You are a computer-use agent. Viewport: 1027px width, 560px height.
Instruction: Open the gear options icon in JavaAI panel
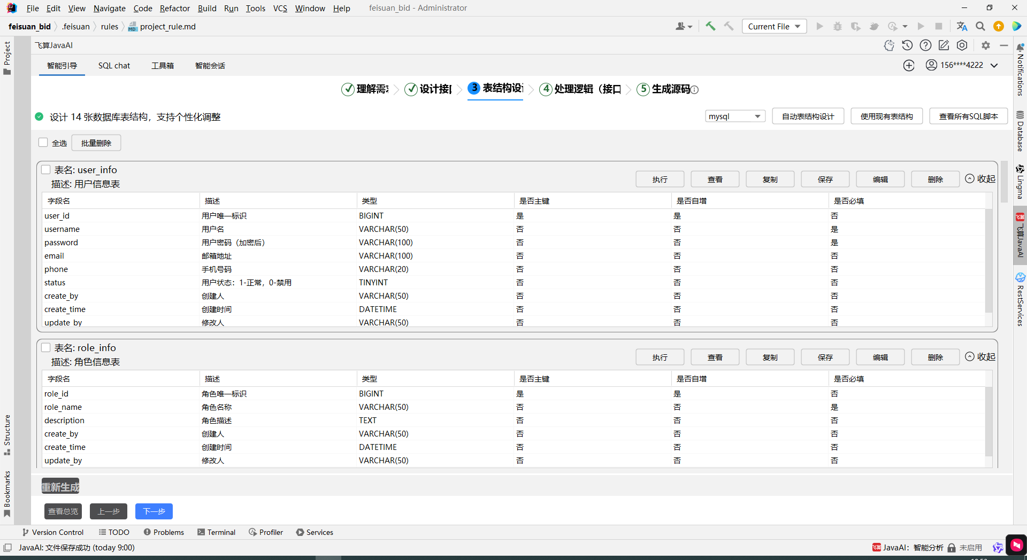pyautogui.click(x=986, y=45)
